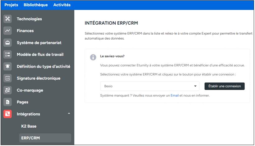This screenshot has height=146, width=255.
Task: Select K2 Base under Intégrations
Action: coord(29,126)
